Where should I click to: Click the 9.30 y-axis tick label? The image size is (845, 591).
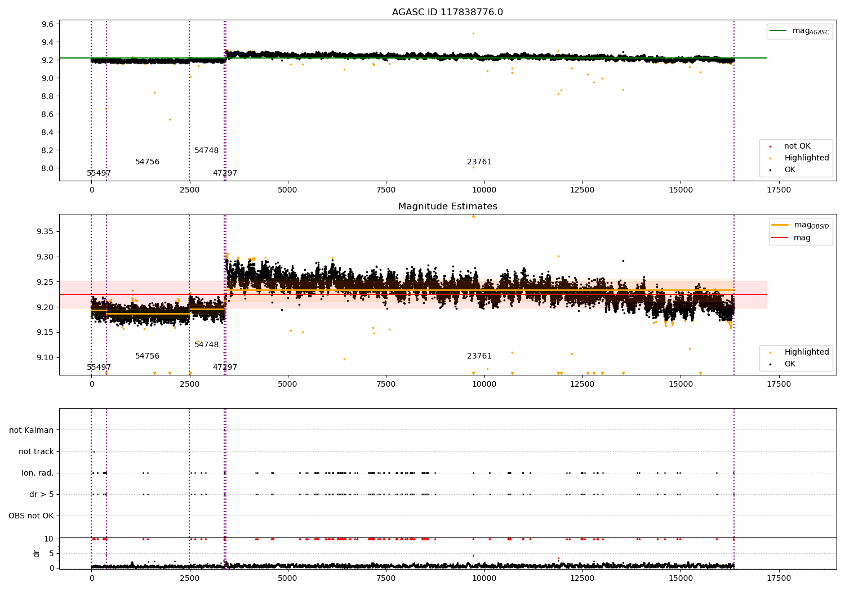(x=45, y=257)
